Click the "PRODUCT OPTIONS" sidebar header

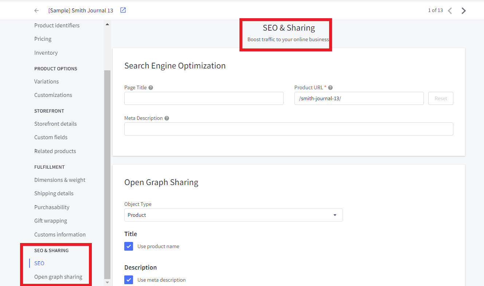[x=56, y=68]
